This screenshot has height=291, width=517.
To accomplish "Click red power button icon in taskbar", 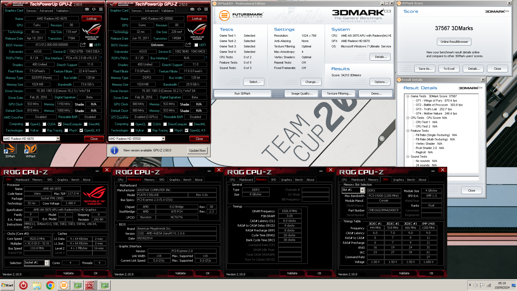I will click(23, 285).
